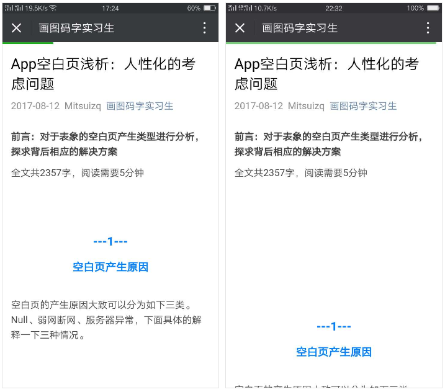The image size is (445, 392).
Task: Tap the 空白页产生原因 heading on the left screen
Action: [x=110, y=267]
